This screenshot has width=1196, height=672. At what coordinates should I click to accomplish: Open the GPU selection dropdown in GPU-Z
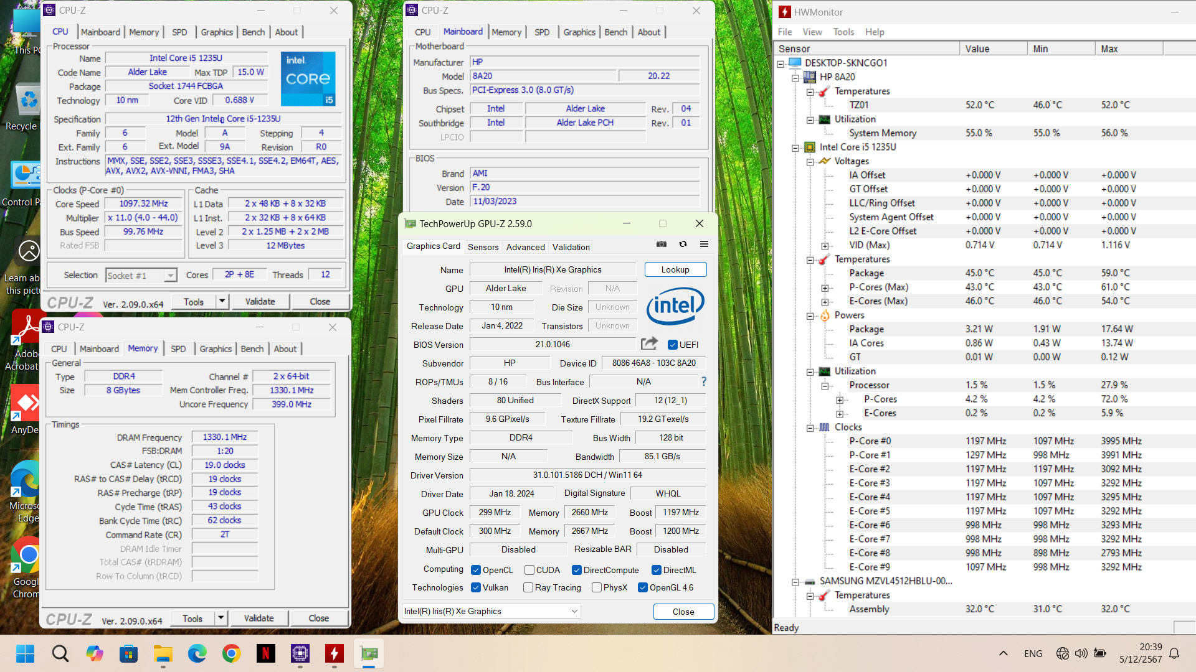pos(491,611)
